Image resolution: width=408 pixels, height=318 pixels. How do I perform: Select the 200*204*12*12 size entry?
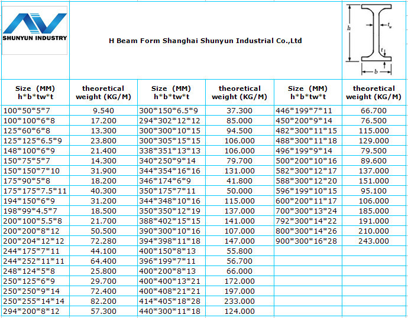point(34,241)
